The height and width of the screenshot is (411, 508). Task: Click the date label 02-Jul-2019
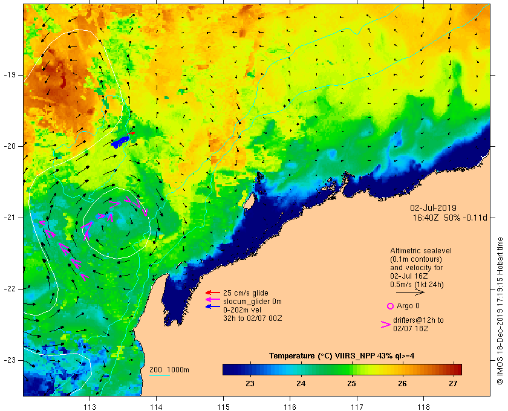(433, 208)
